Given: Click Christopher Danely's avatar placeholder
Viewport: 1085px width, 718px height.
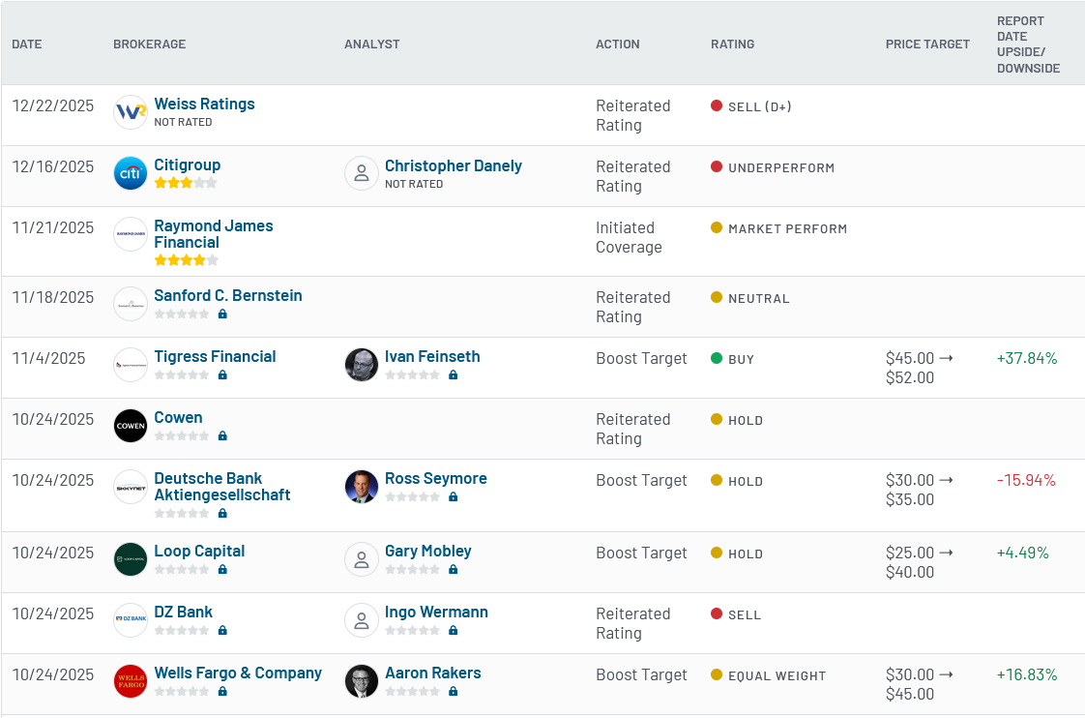Looking at the screenshot, I should coord(362,174).
